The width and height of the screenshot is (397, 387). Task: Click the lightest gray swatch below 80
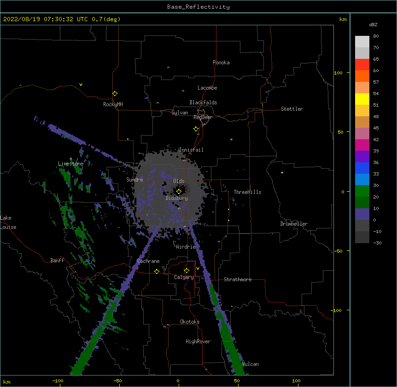[x=362, y=42]
